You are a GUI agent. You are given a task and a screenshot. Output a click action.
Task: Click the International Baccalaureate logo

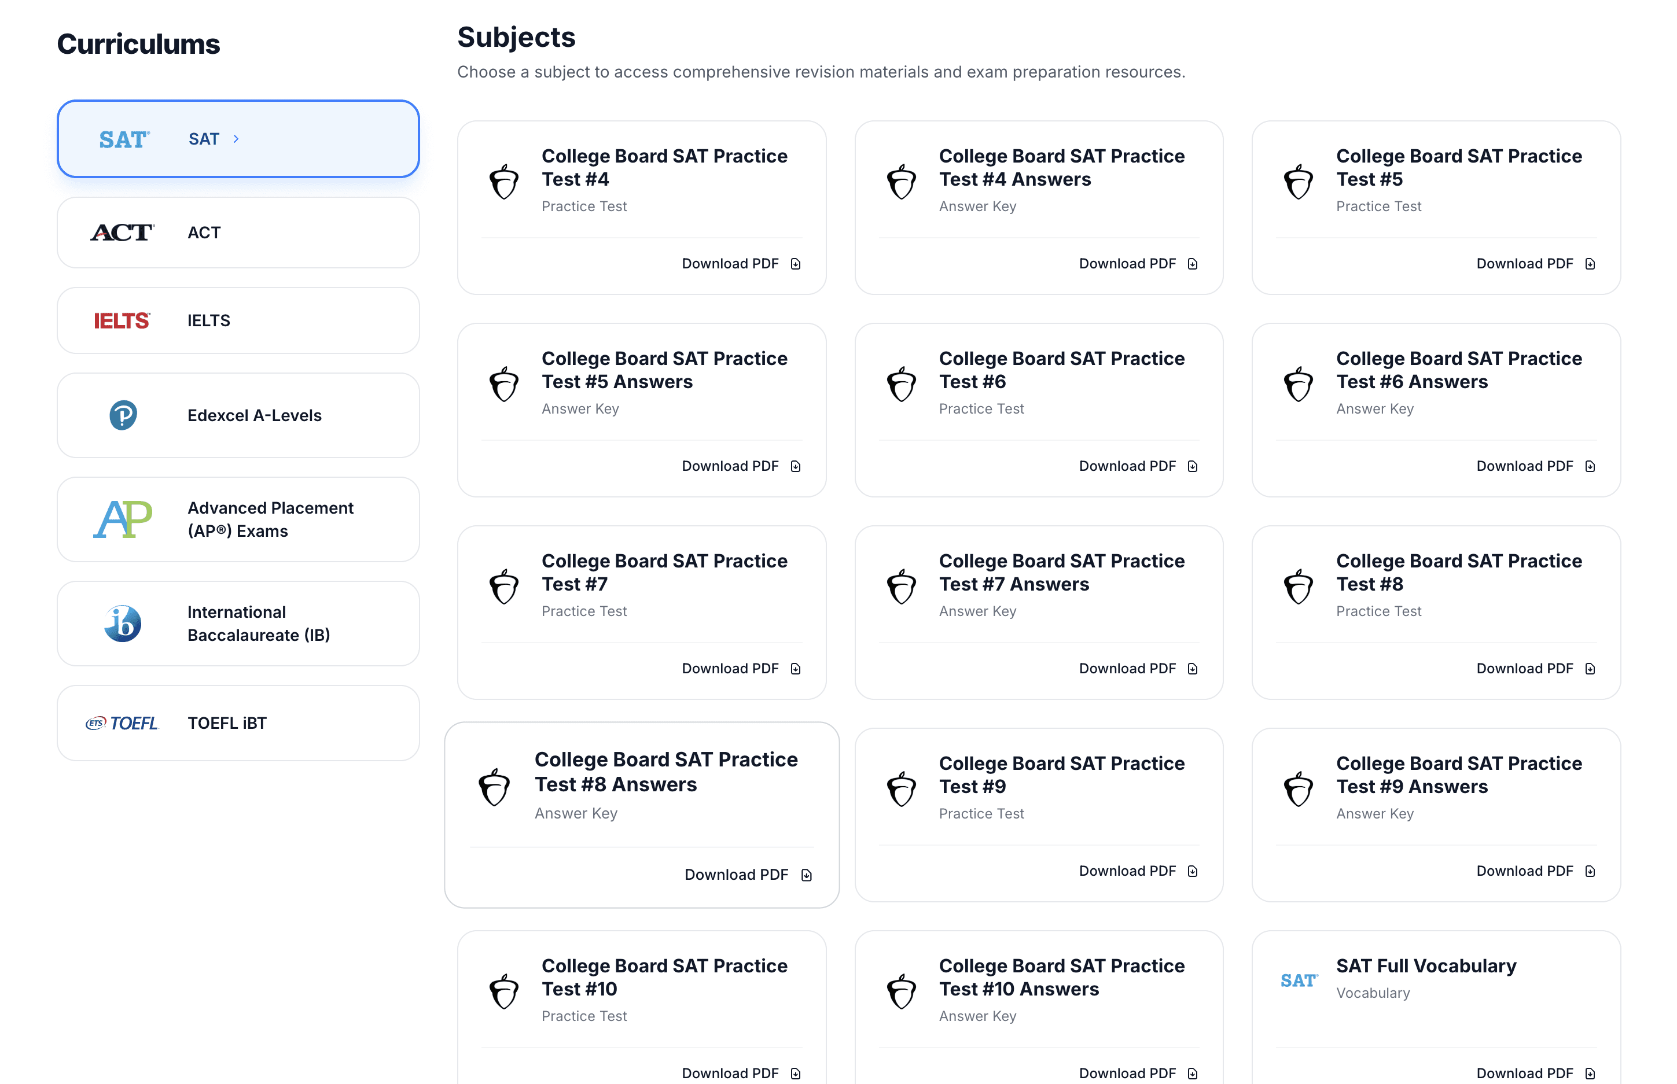[123, 624]
